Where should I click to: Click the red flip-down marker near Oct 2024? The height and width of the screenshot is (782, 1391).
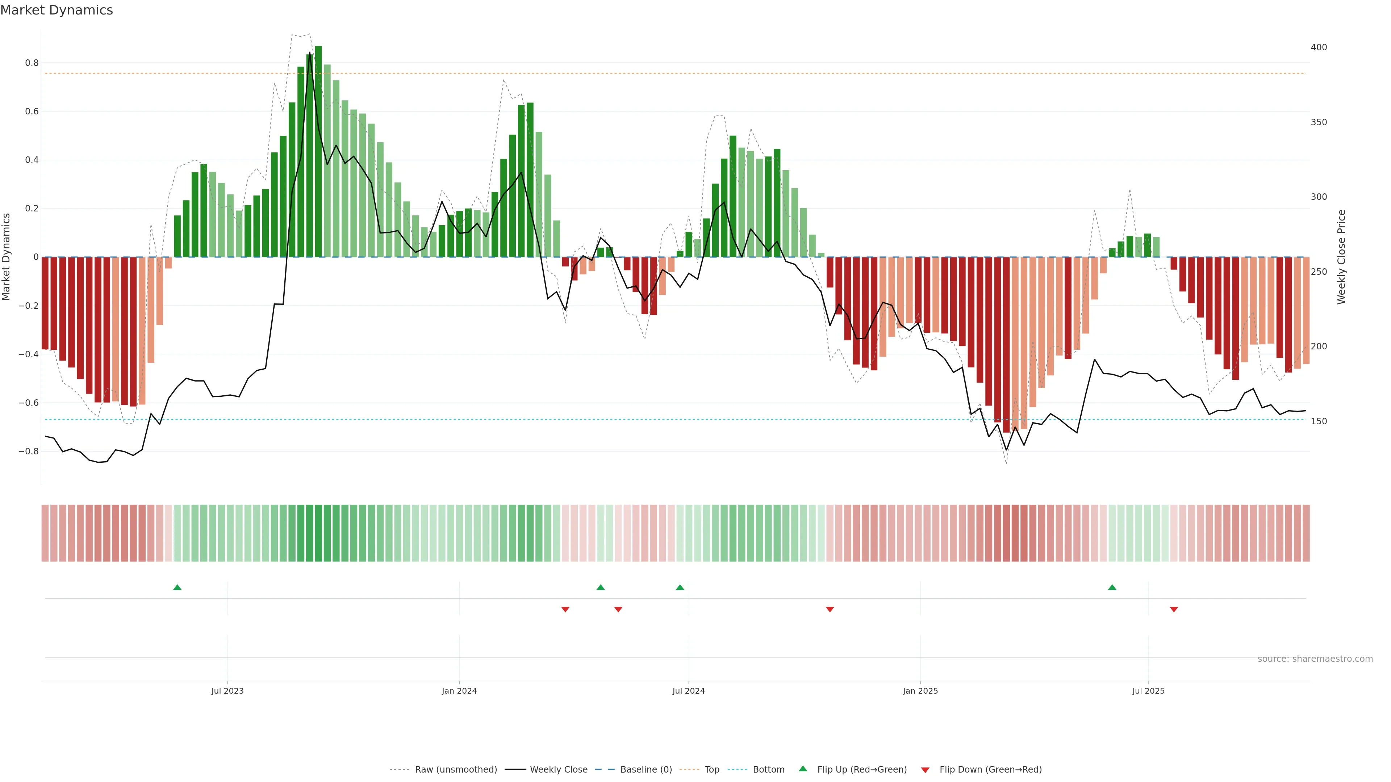click(830, 609)
